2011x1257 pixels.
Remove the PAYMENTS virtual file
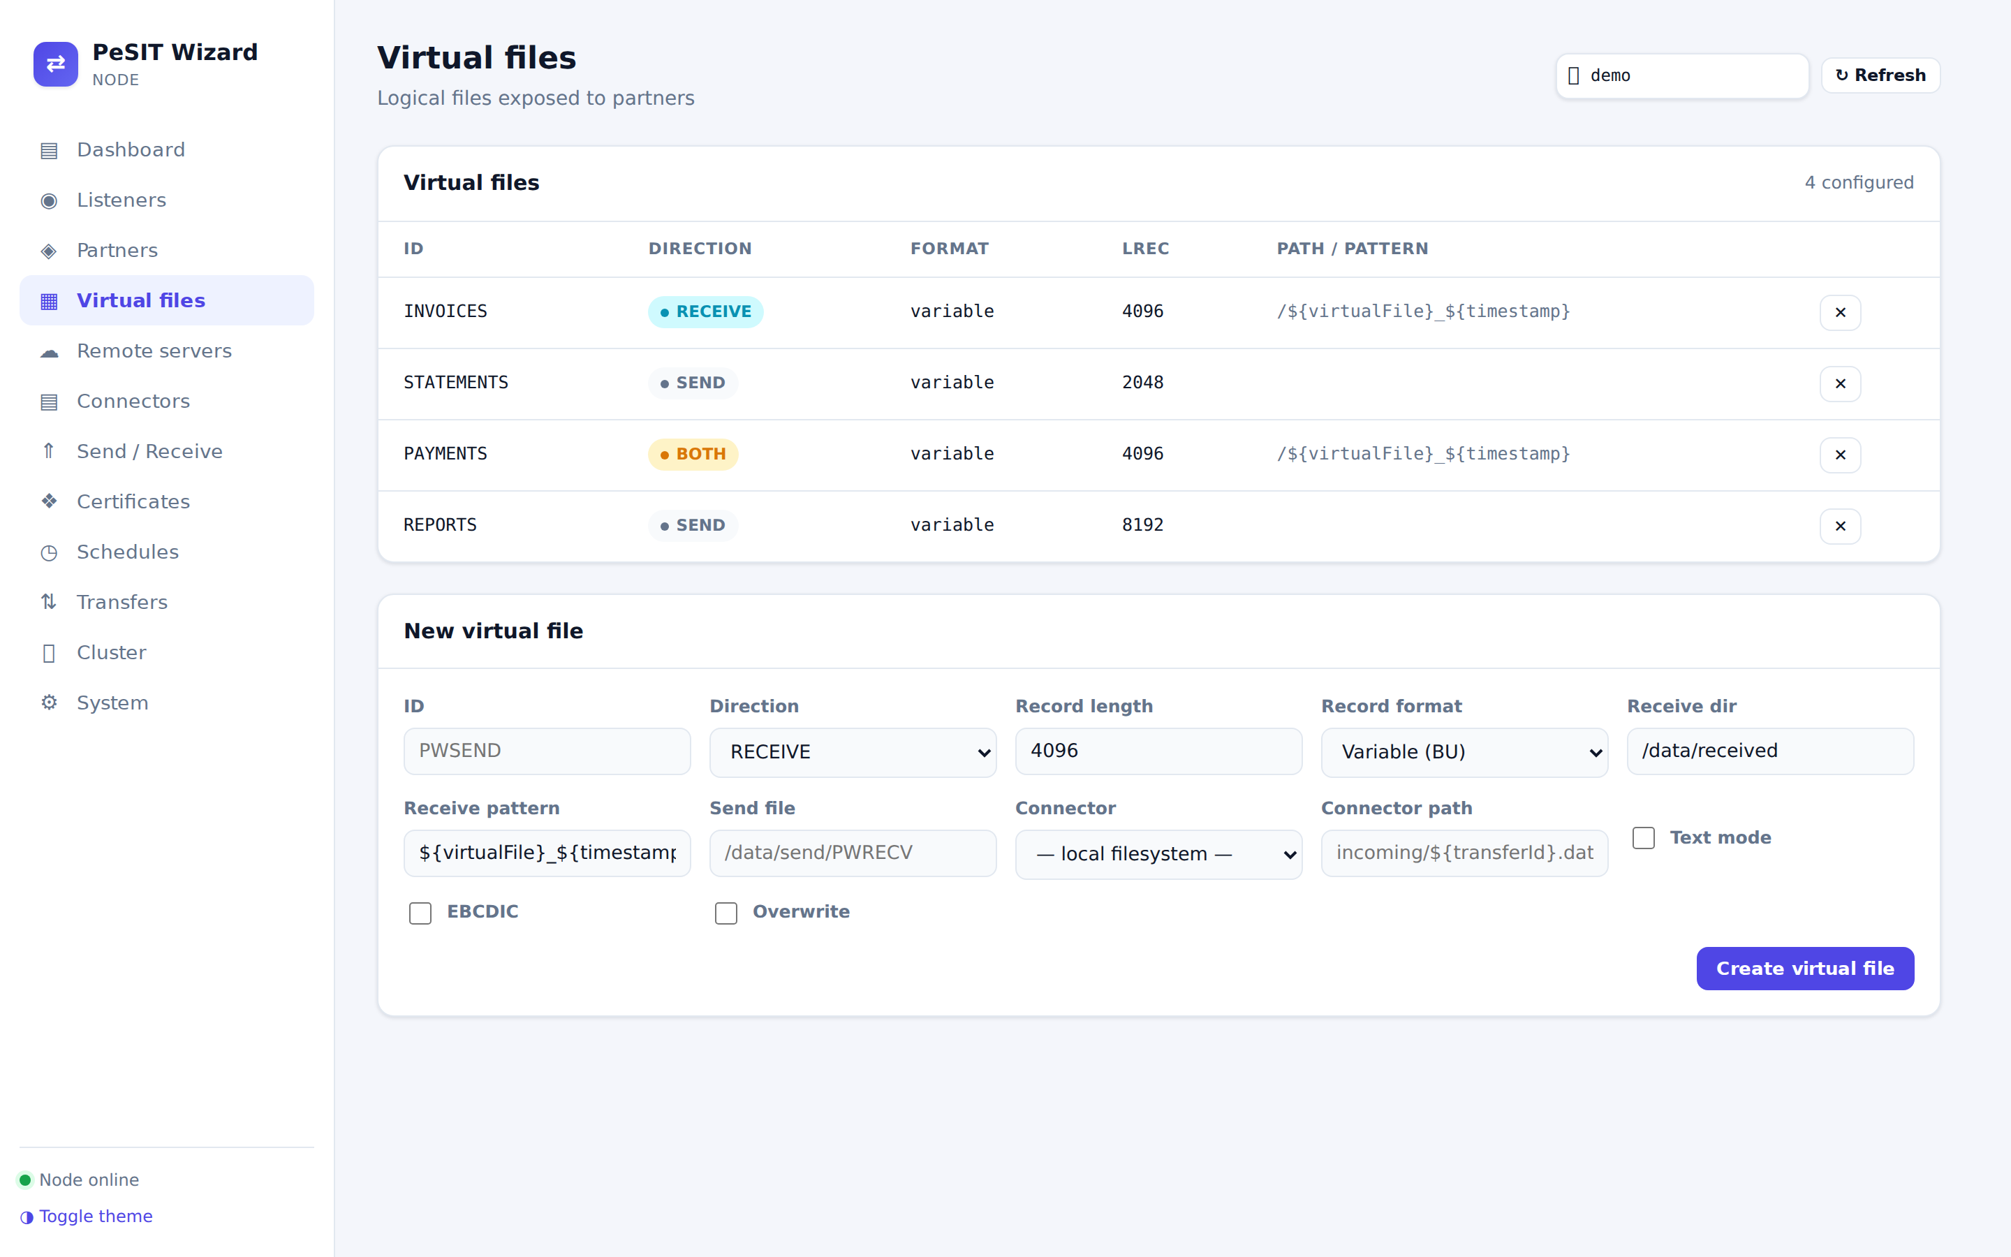(x=1840, y=455)
